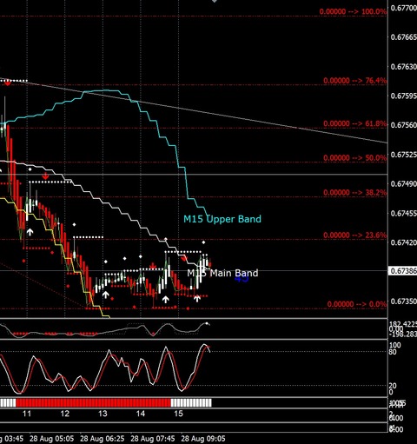The height and width of the screenshot is (444, 417).
Task: Click the 76.4% Fibonacci level label
Action: coord(354,80)
